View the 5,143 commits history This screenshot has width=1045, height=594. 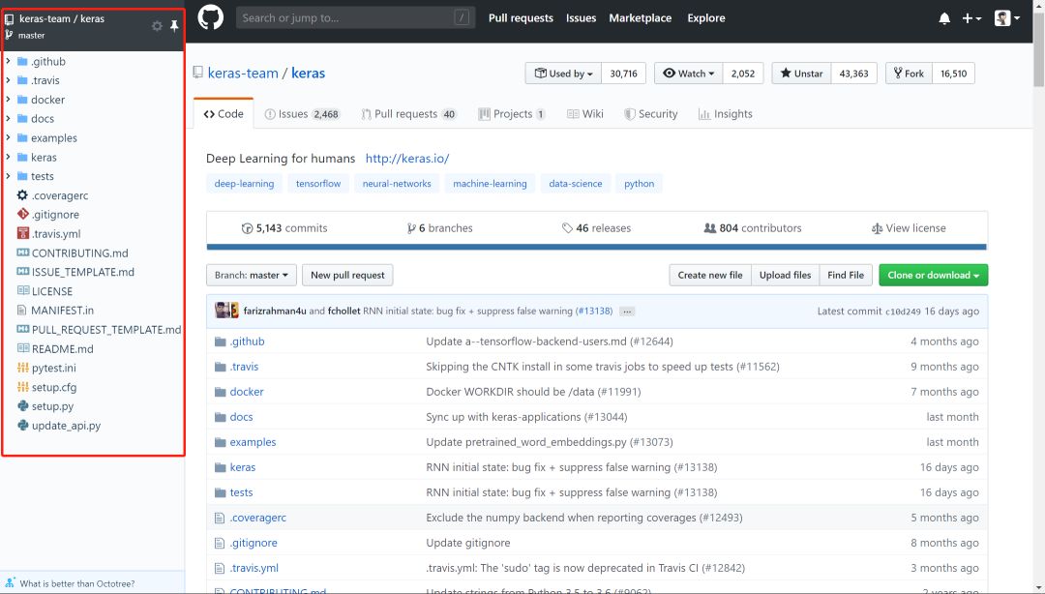pos(284,228)
